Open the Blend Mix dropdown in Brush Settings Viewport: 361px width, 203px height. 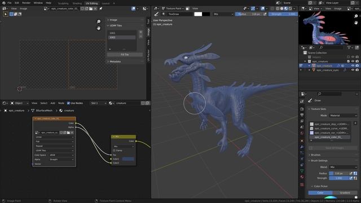(x=343, y=167)
